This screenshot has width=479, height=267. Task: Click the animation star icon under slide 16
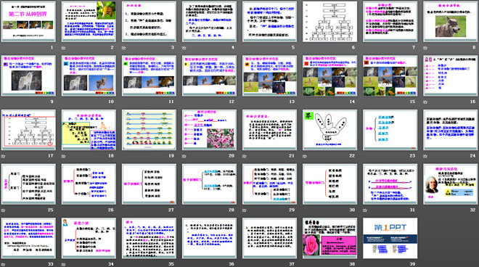(x=425, y=102)
